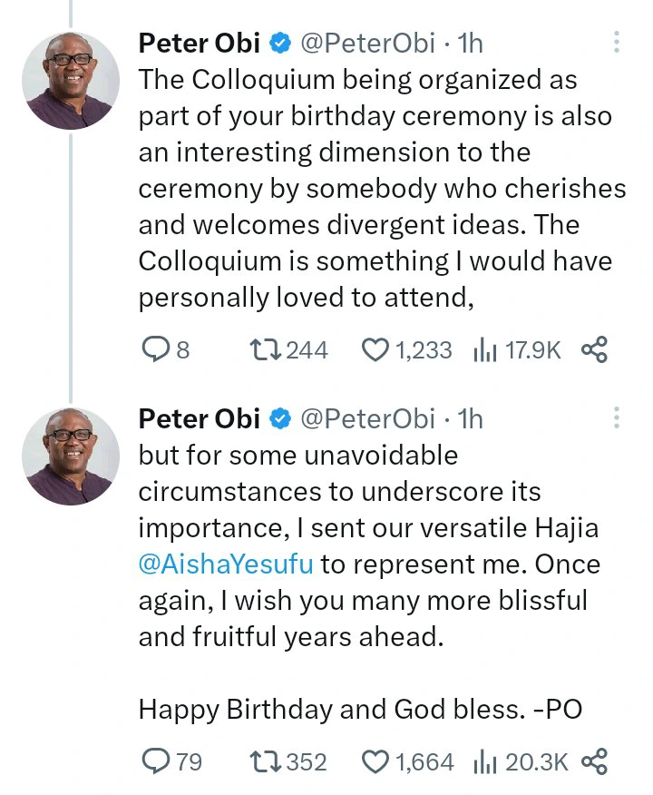
Task: Open the 1h timestamp of second tweet
Action: (x=470, y=418)
